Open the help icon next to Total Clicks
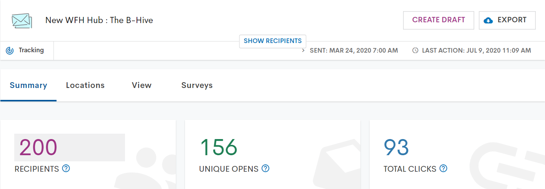The image size is (545, 189). point(443,168)
